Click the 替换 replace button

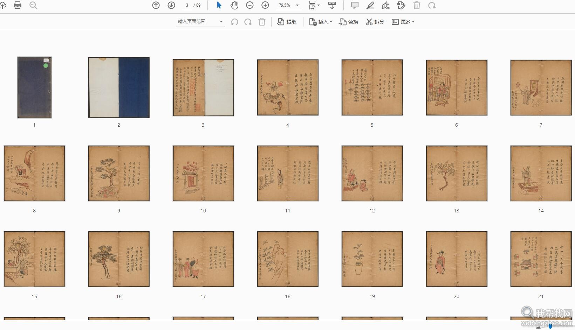coord(349,22)
